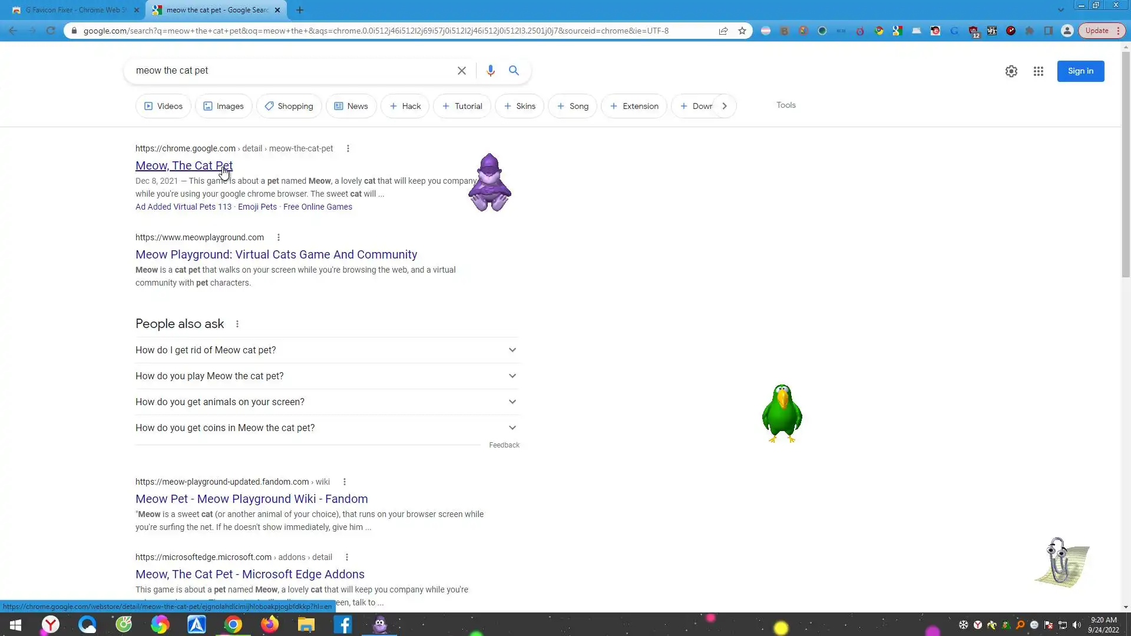Screen dimensions: 1131x636
Task: Expand "How do I get rid of Meow cat pet?"
Action: pyautogui.click(x=327, y=350)
